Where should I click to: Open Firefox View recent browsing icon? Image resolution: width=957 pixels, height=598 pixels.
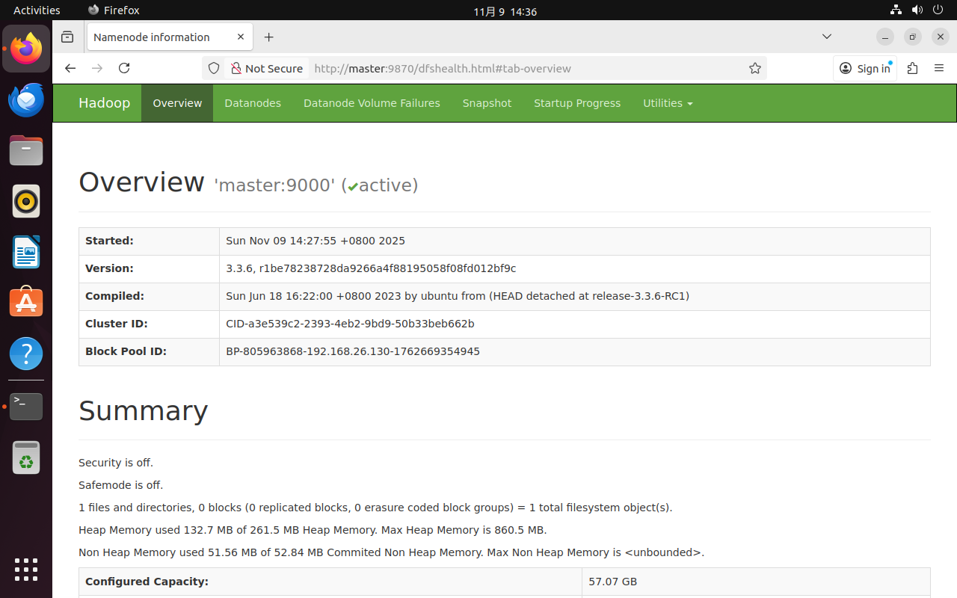67,37
